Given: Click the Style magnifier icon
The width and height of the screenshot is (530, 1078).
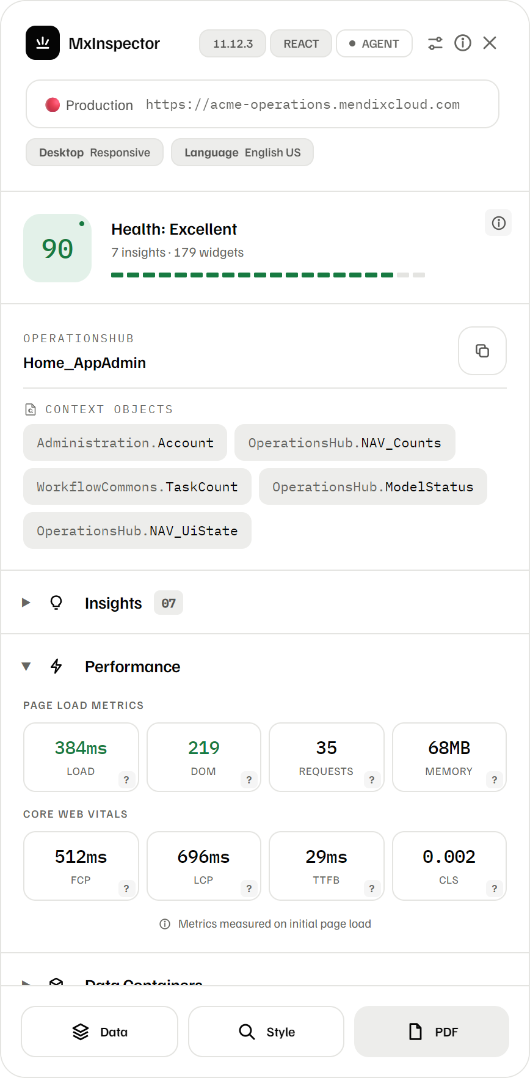Looking at the screenshot, I should tap(247, 1032).
